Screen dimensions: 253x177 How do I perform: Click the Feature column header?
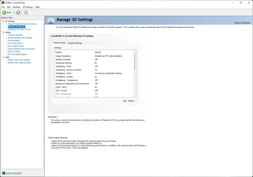59,52
